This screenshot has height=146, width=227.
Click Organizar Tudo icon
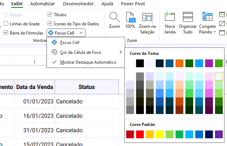coord(188,17)
